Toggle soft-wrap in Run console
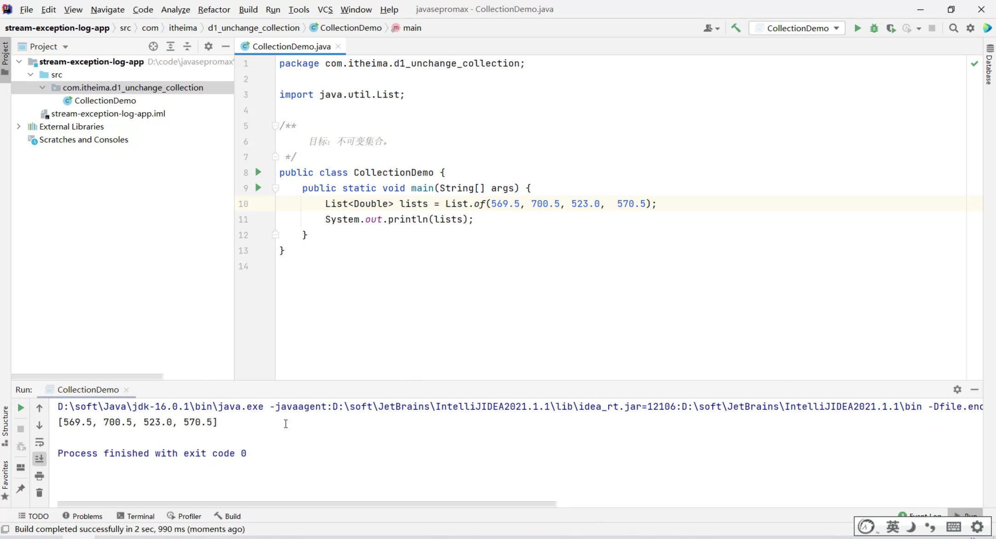 40,442
